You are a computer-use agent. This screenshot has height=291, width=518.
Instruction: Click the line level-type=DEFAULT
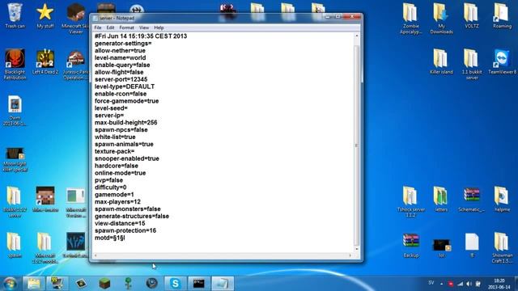pos(125,86)
